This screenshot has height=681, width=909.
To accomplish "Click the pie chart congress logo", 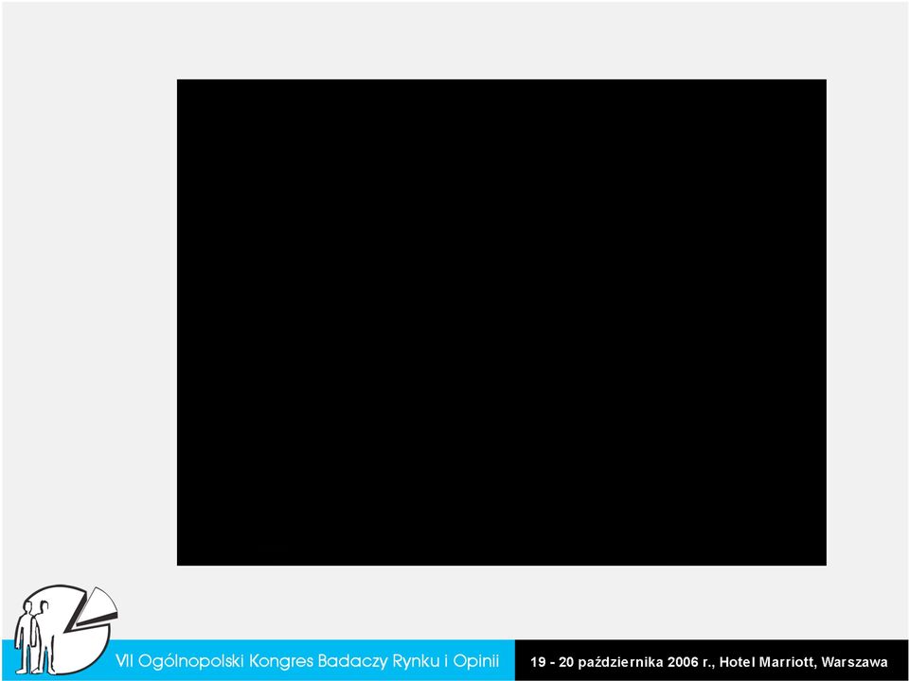I will pos(65,630).
